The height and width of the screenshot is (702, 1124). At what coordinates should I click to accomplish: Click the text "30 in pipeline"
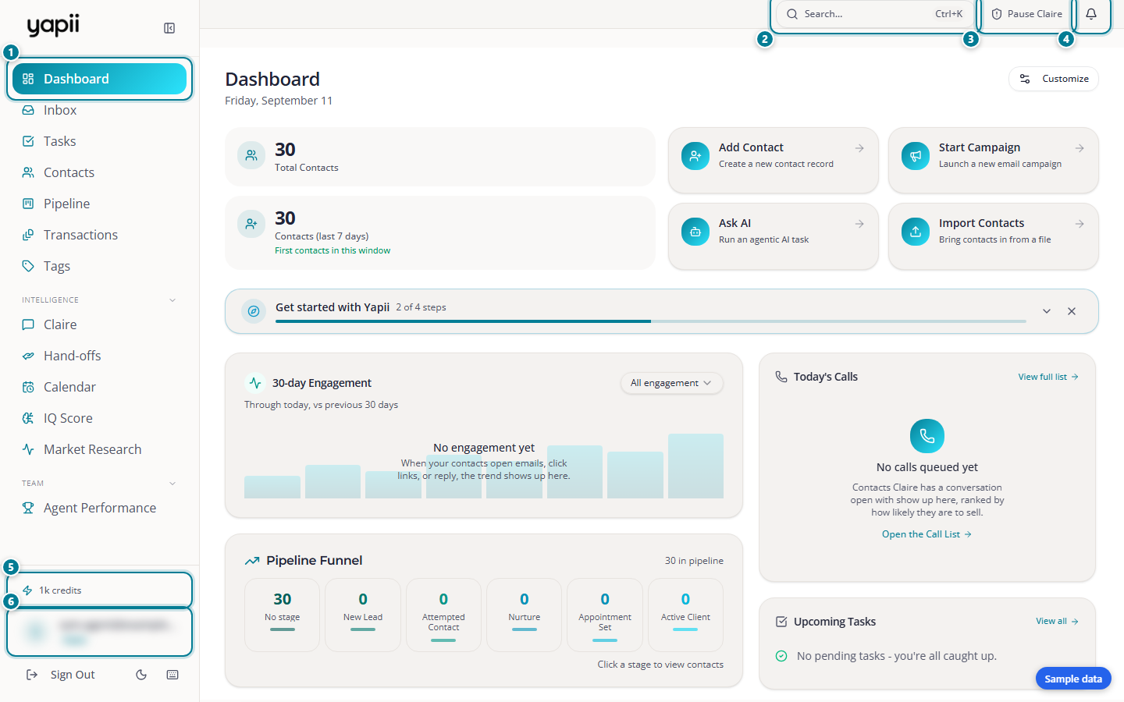pos(694,561)
